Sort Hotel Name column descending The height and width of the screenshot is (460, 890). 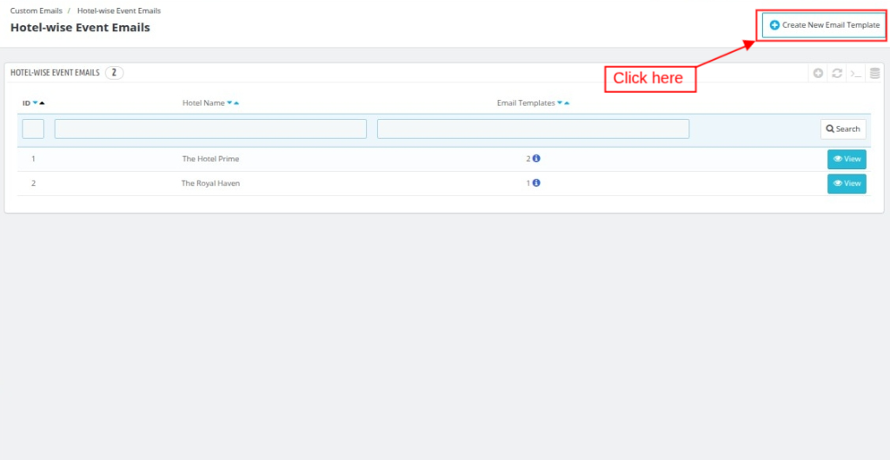tap(229, 103)
